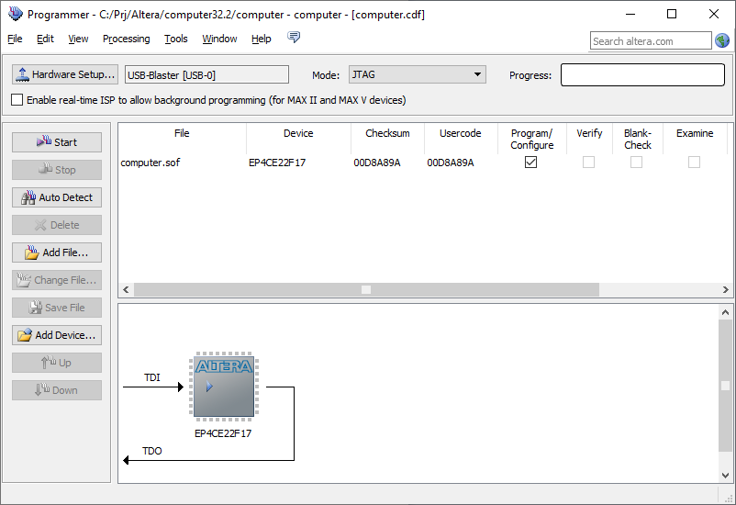Click the chain diagram scroll up arrow

coord(725,312)
